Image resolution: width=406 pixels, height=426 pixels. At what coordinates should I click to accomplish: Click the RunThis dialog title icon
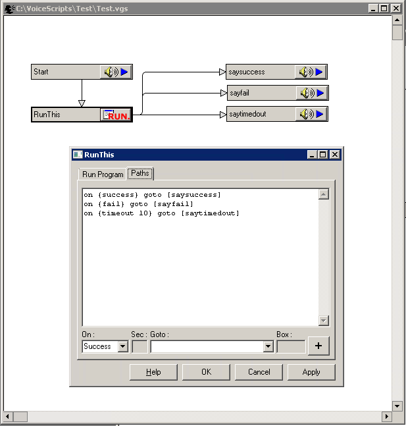(x=78, y=155)
